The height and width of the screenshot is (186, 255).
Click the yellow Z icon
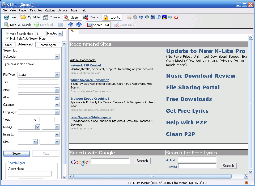click(x=164, y=17)
